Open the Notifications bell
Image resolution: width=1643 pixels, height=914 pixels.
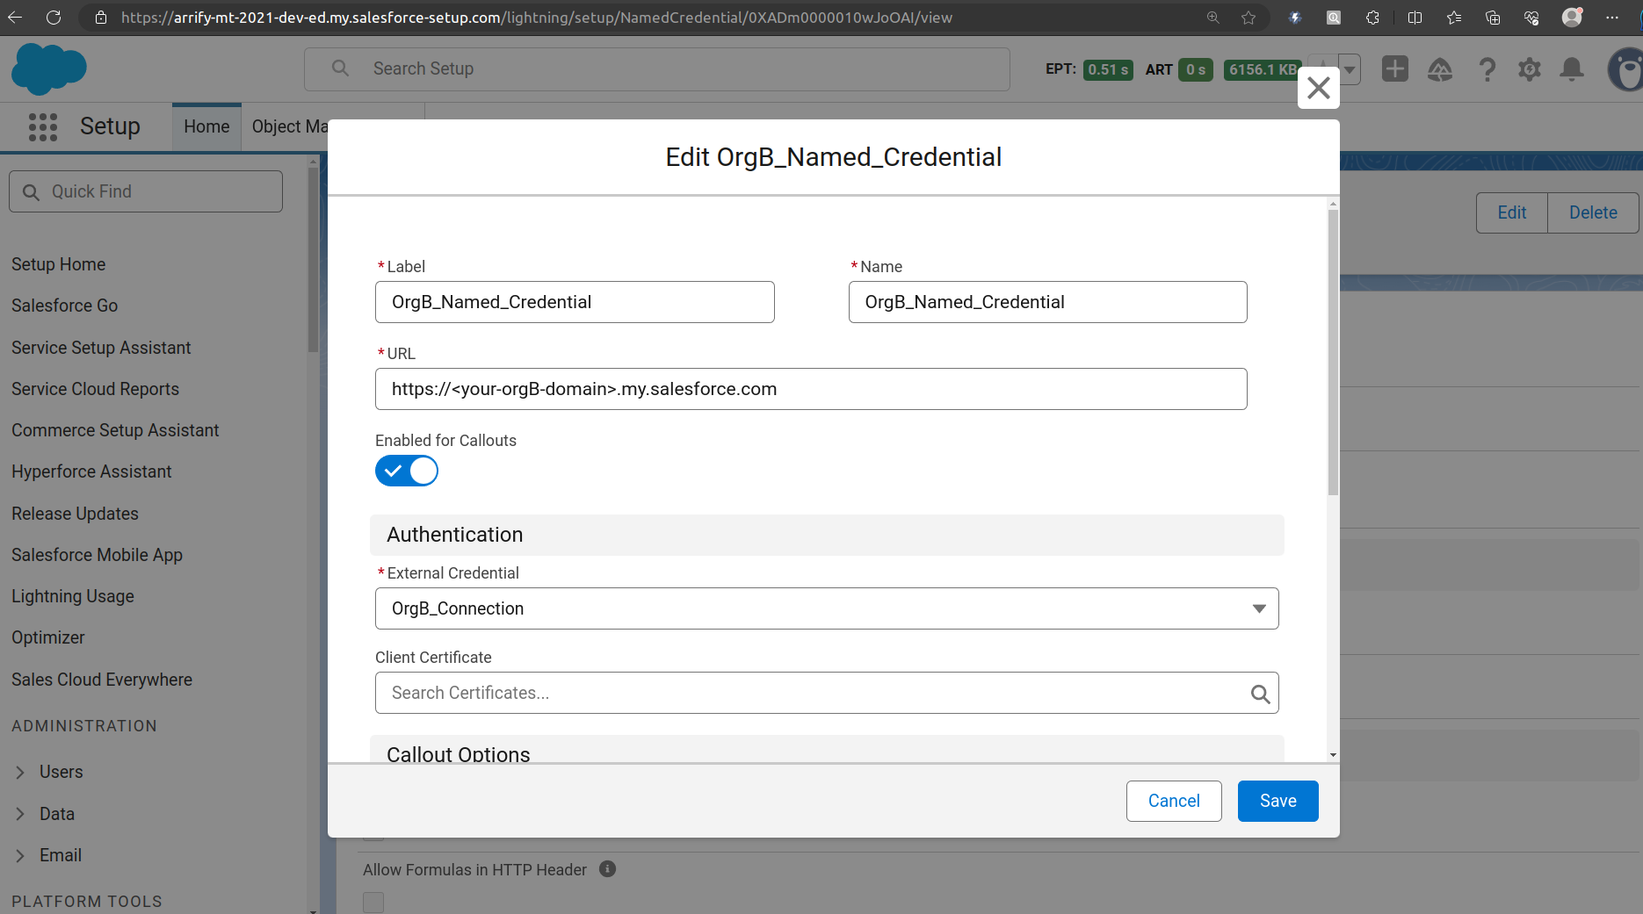point(1571,69)
